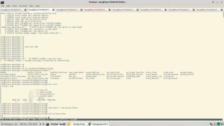Screen dimensions: 224x126
Task: Click 'VT102' in minicom status bar
Action: pos(55,120)
